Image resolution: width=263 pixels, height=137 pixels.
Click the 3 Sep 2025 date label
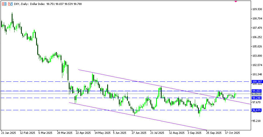tap(195, 133)
